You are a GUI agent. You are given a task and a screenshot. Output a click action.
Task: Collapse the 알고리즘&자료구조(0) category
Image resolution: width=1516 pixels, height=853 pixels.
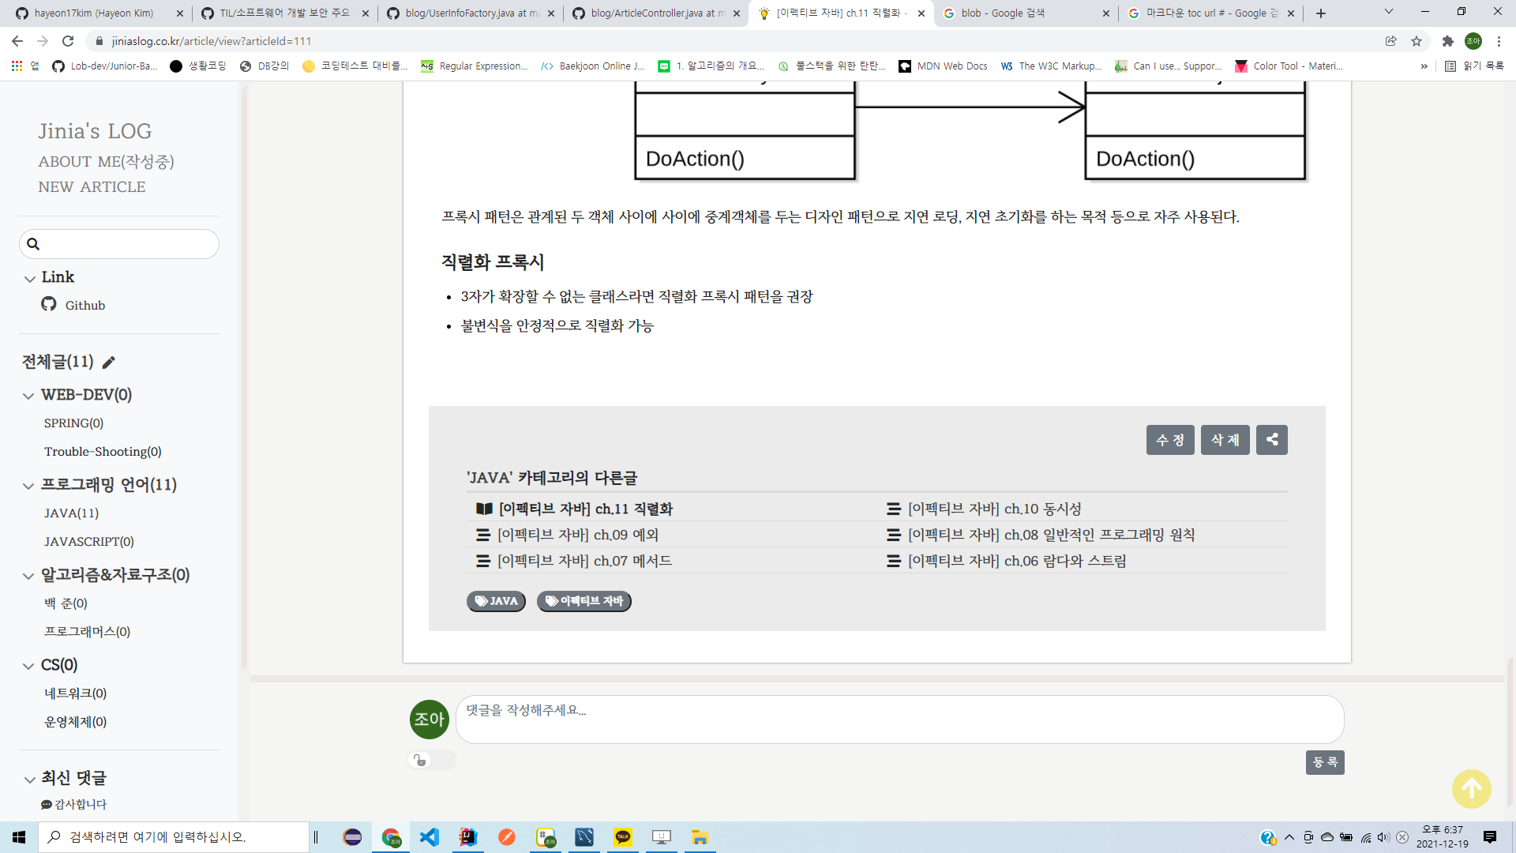(x=28, y=576)
